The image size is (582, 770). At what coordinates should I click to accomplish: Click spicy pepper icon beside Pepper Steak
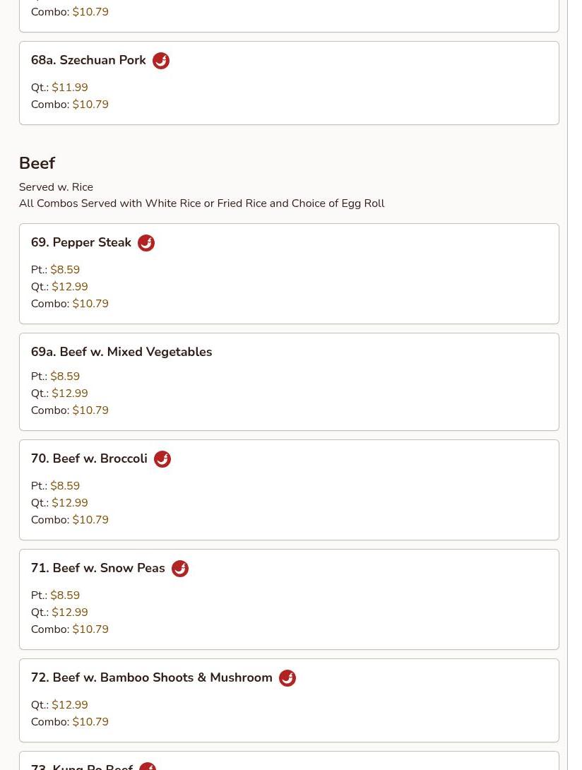point(146,243)
